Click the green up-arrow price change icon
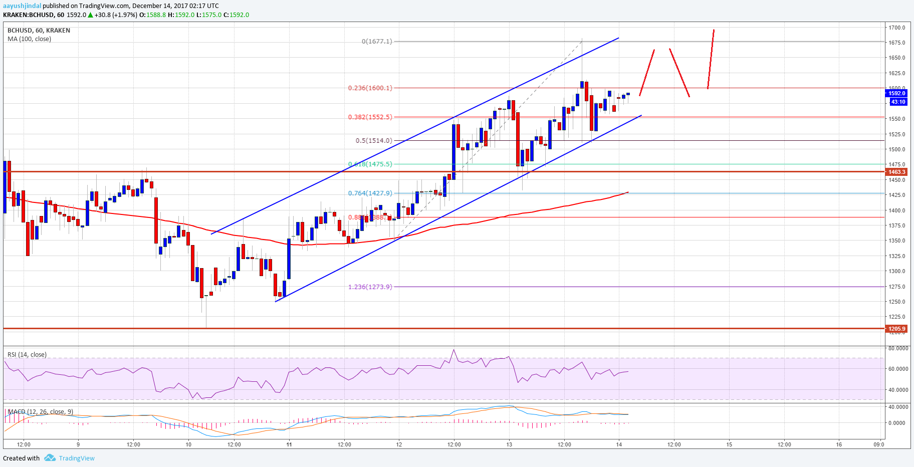914x467 pixels. 91,15
